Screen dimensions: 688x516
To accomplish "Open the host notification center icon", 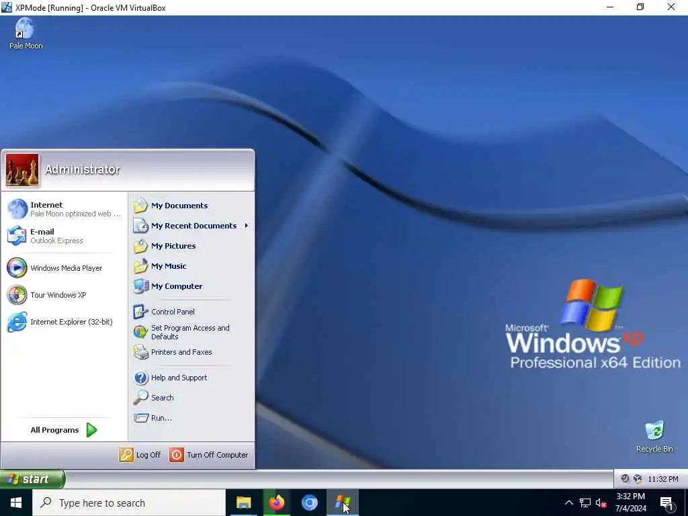I will point(666,503).
